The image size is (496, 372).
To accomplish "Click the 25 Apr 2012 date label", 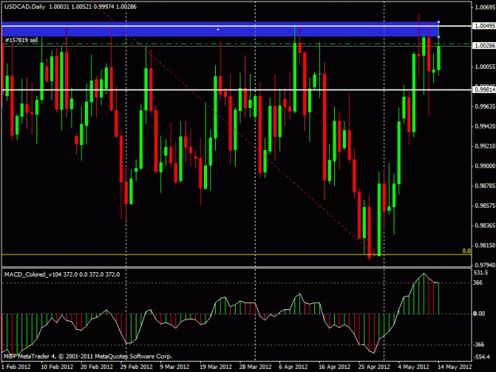I will pos(375,367).
